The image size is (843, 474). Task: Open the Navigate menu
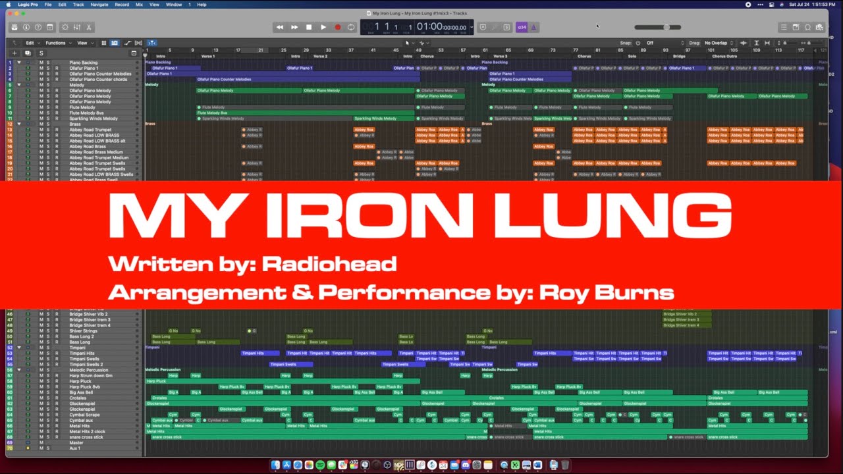(99, 5)
